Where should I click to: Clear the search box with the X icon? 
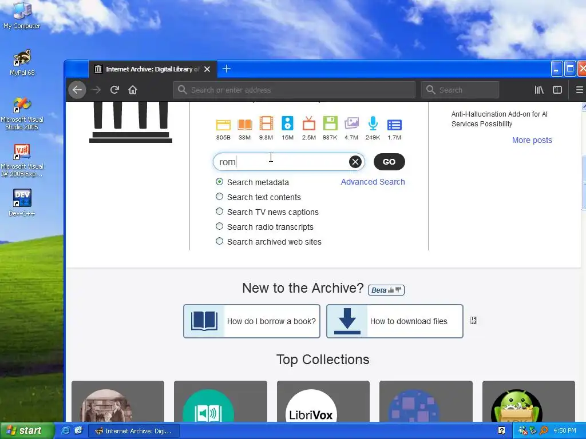coord(355,162)
